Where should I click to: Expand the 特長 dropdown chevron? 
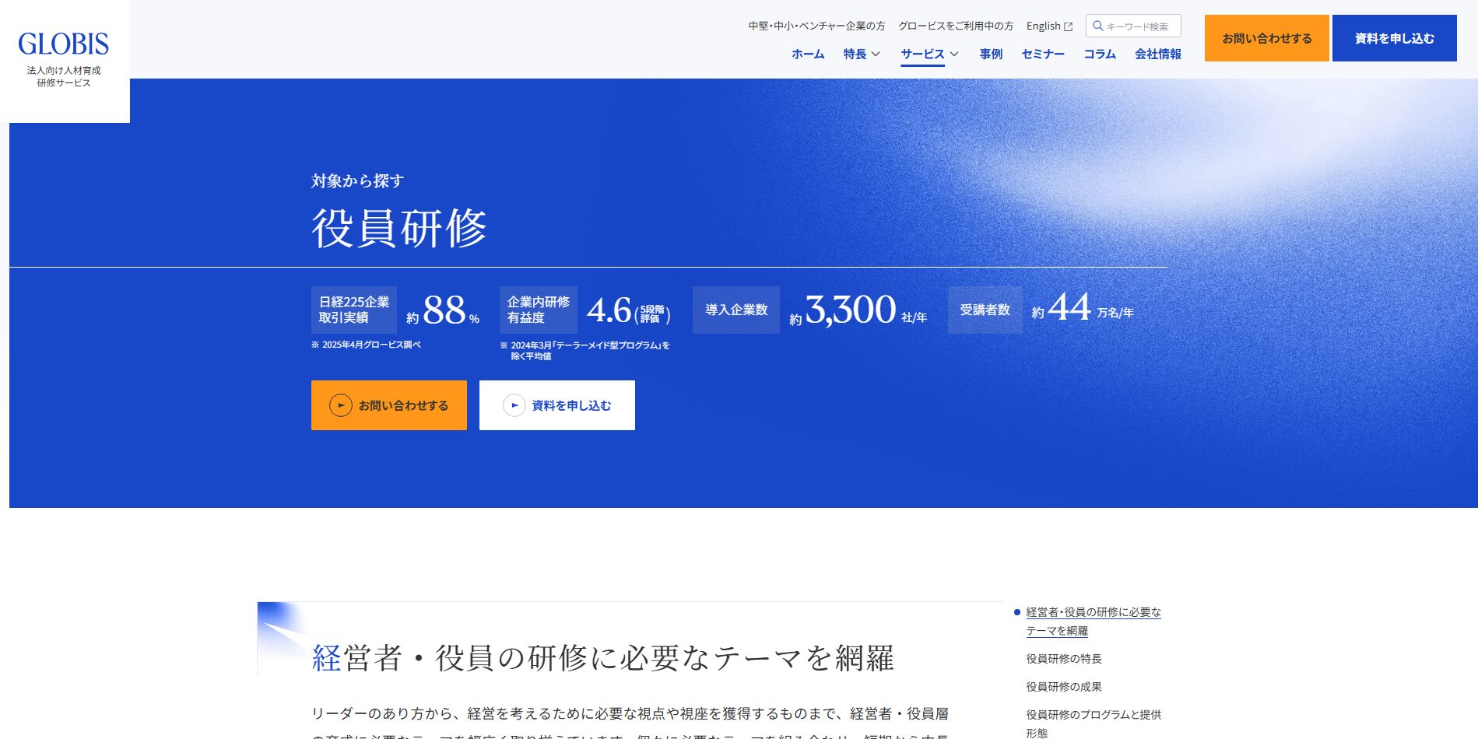876,54
